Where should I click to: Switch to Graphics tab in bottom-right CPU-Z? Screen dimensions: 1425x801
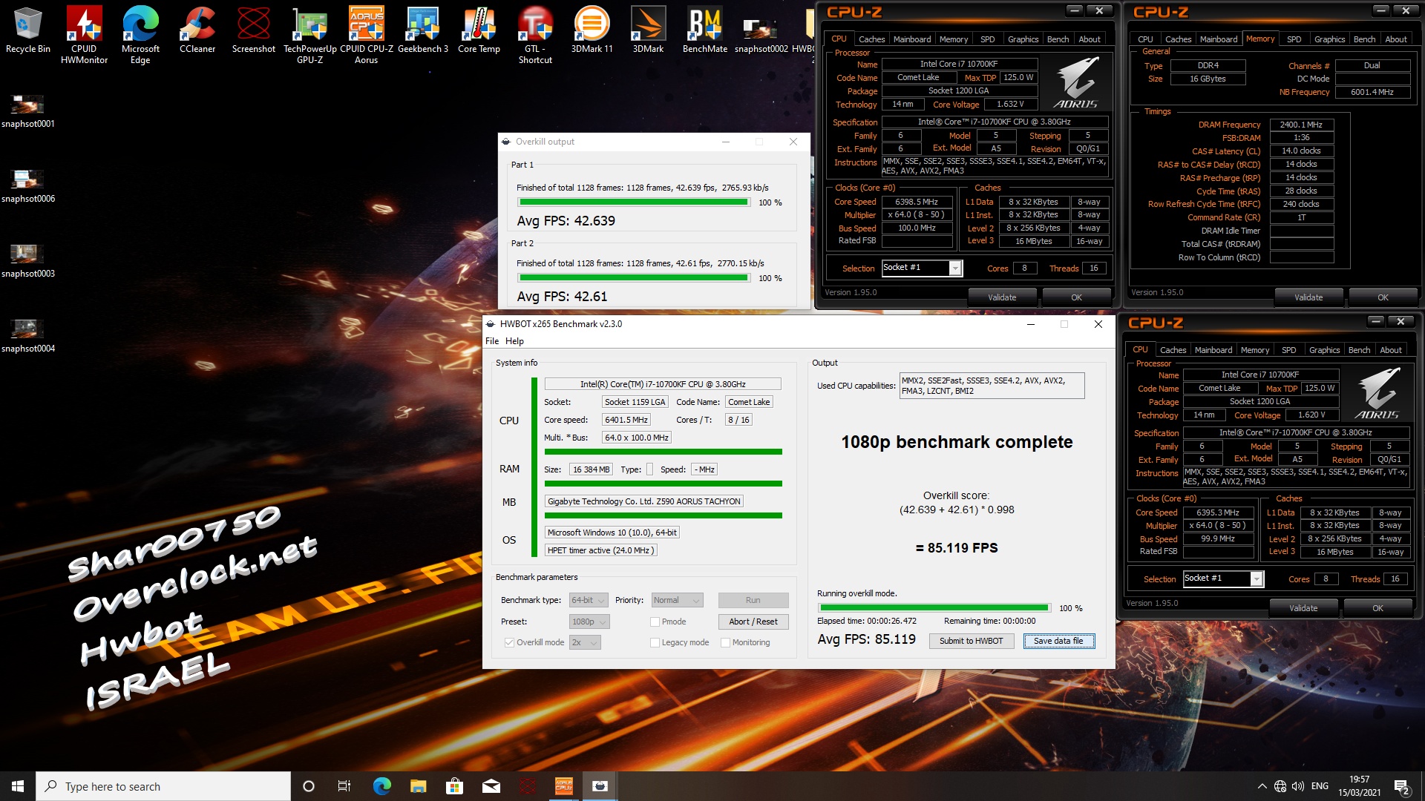click(x=1324, y=350)
